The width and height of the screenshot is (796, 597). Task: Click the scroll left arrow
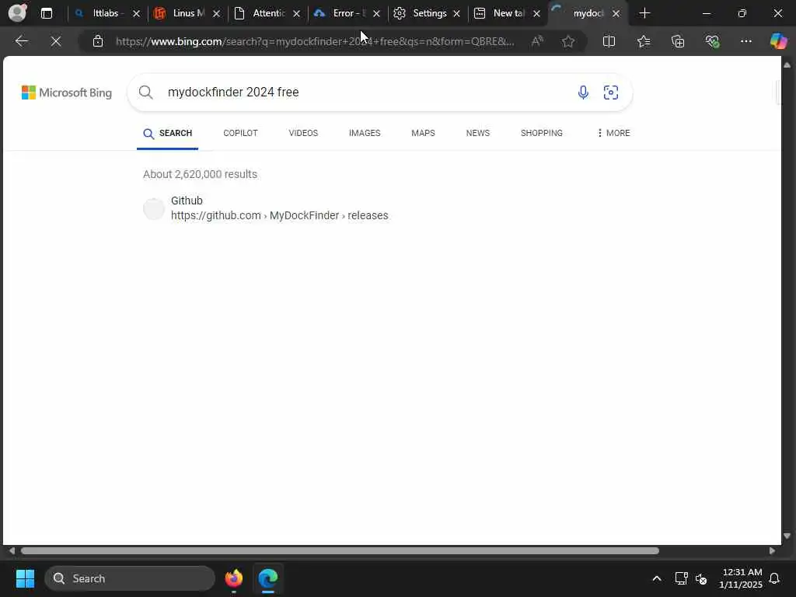pos(12,551)
